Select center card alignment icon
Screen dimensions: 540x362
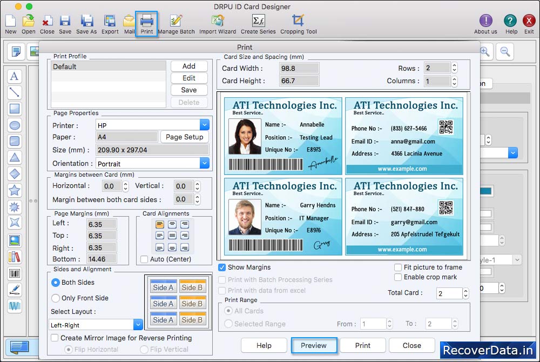point(172,236)
